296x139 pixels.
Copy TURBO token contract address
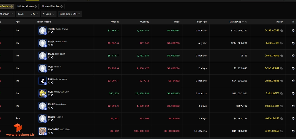tap(49, 32)
